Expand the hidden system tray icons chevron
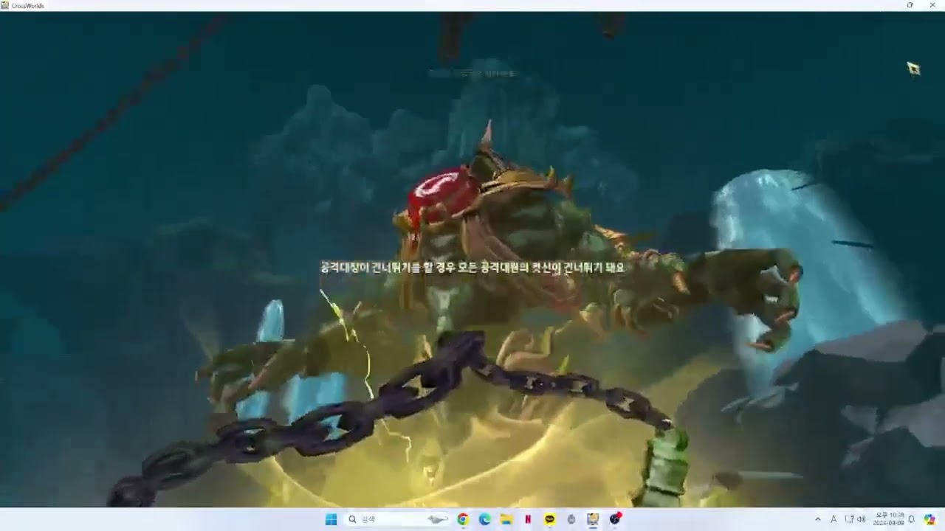 [817, 519]
